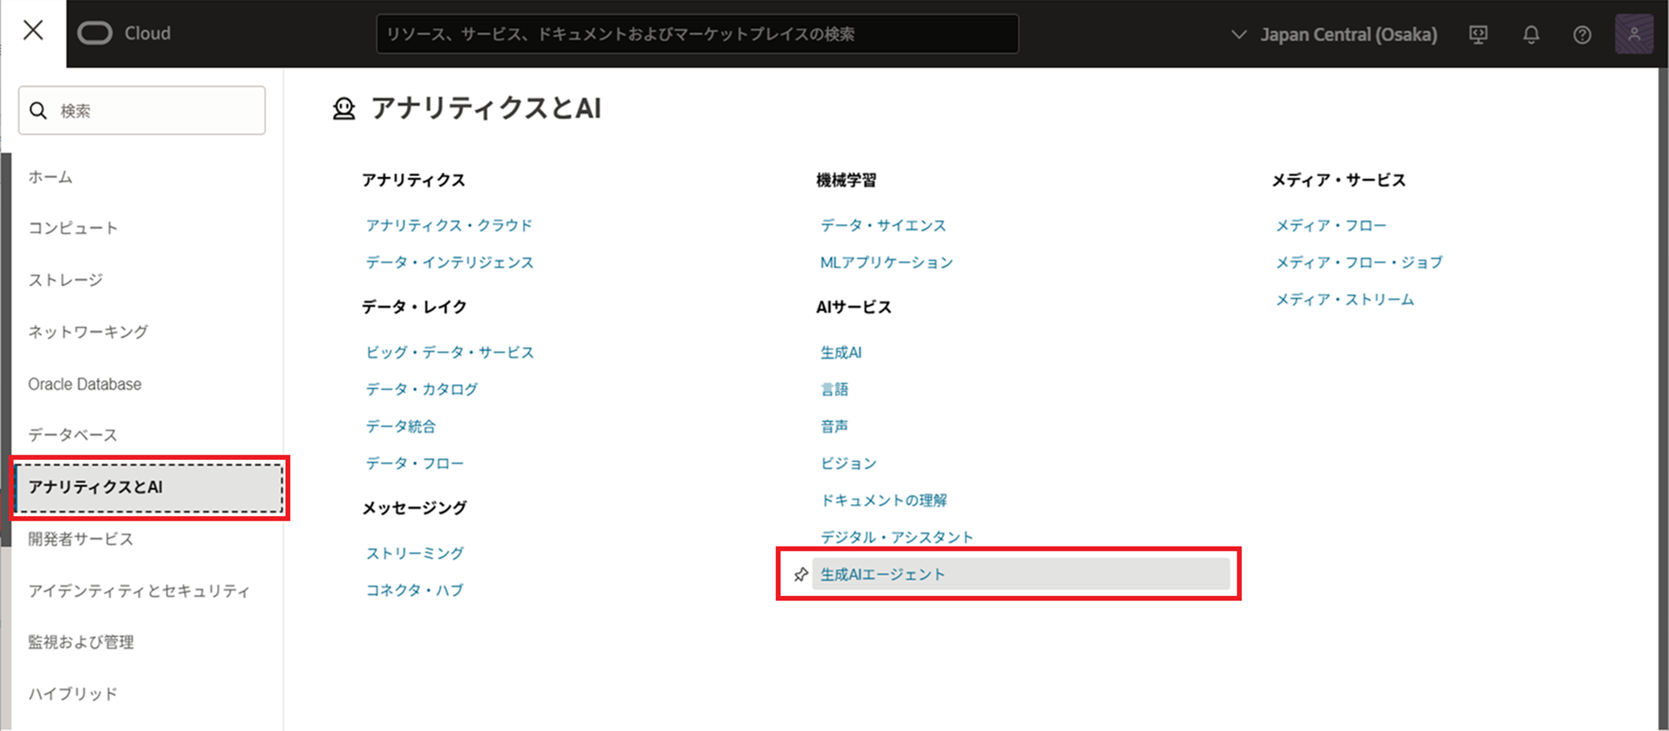This screenshot has width=1669, height=731.
Task: Pin the 生成AIエージェント item
Action: [x=801, y=574]
